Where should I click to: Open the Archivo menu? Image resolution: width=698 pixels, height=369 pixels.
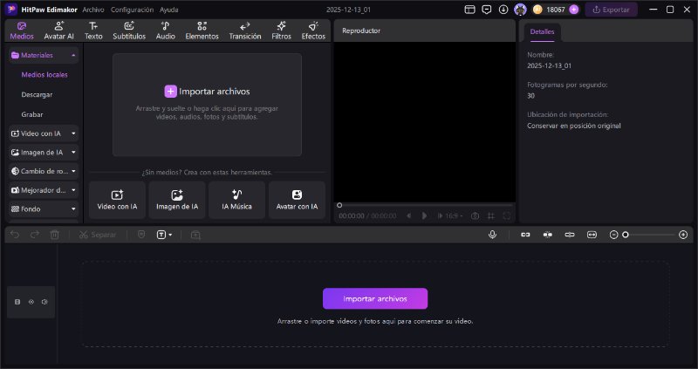pyautogui.click(x=93, y=10)
